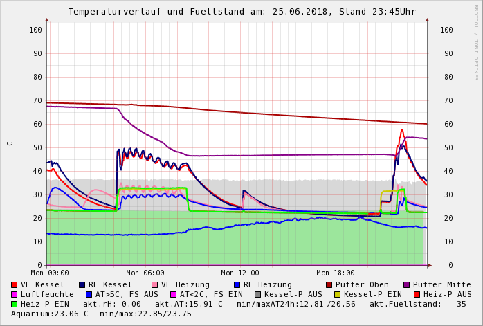Click the red Heiz-P AUS legend swatch
The height and width of the screenshot is (326, 483).
(416, 294)
